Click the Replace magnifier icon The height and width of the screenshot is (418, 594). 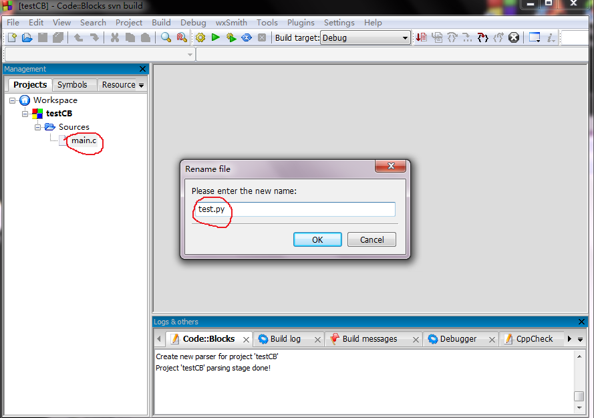click(x=182, y=37)
